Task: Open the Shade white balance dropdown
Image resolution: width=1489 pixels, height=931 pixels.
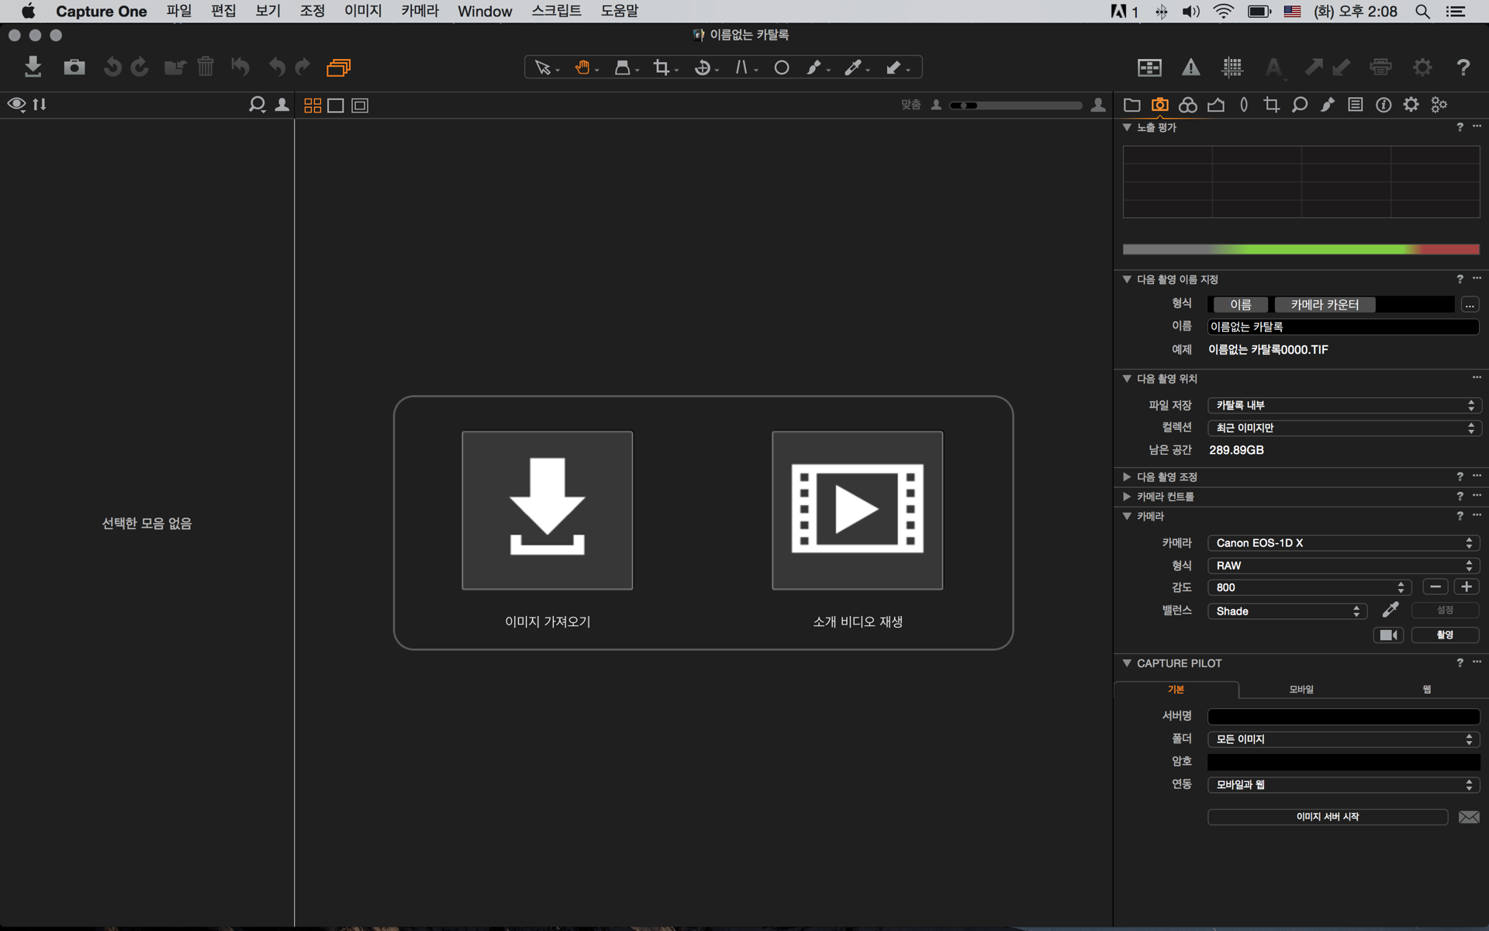Action: click(x=1287, y=611)
